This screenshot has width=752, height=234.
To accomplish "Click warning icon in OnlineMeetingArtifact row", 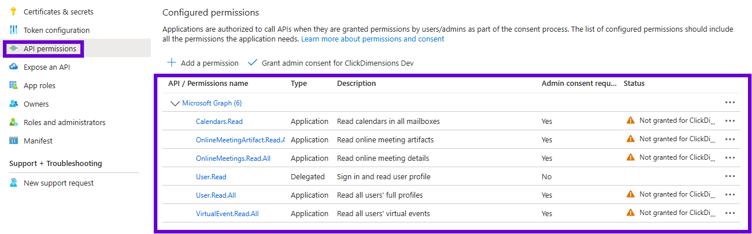I will point(631,139).
